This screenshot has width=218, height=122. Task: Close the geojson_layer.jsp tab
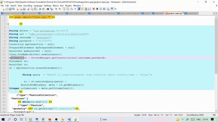pos(183,13)
